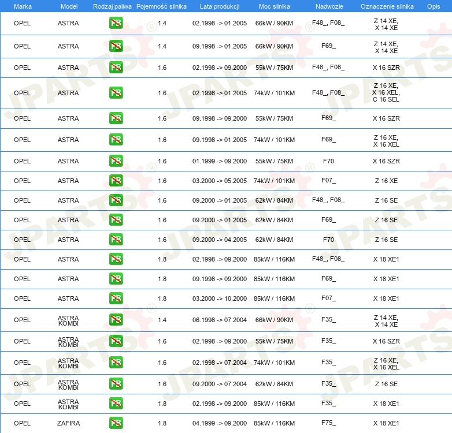Viewport: 452px width, 433px height.
Task: Select fuel icon in ASTRA KOMBI 1.8 row
Action: [116, 404]
